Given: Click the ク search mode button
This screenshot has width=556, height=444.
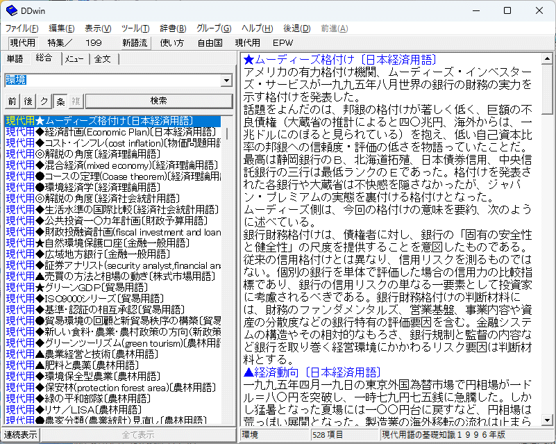Looking at the screenshot, I should click(x=44, y=101).
